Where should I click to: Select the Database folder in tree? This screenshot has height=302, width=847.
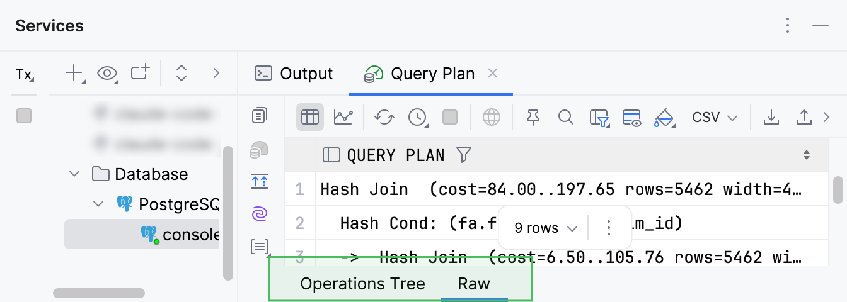coord(140,174)
